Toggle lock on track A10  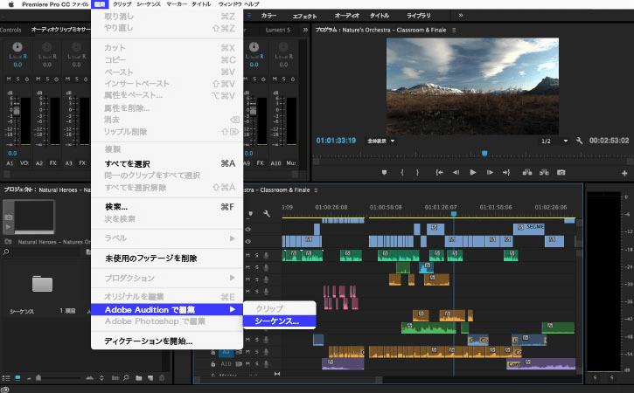point(213,364)
